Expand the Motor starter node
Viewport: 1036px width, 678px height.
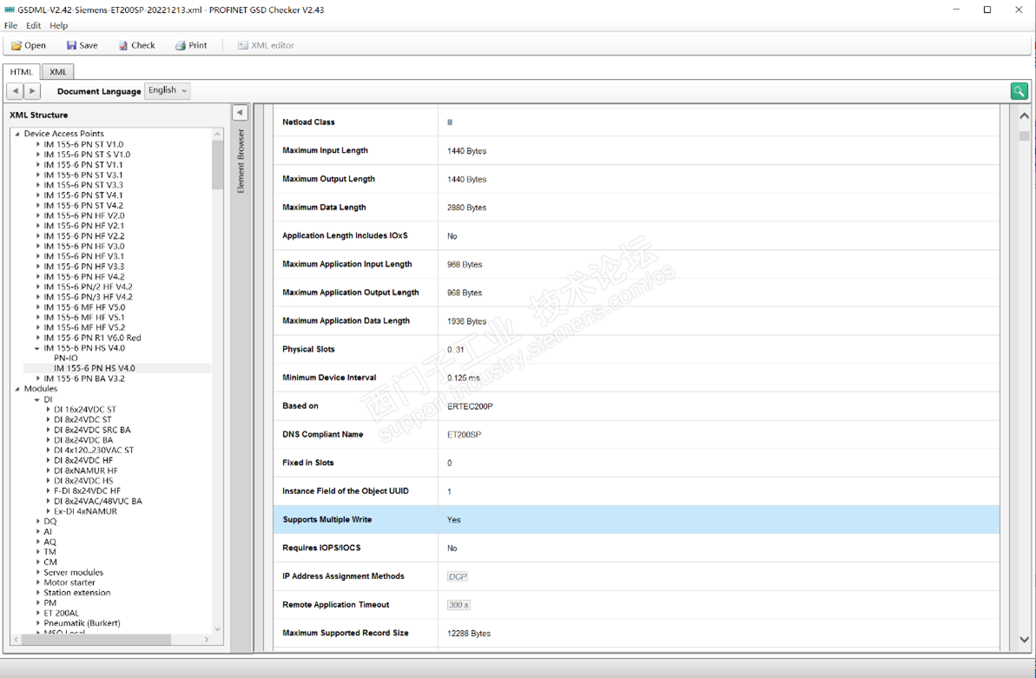(x=37, y=583)
